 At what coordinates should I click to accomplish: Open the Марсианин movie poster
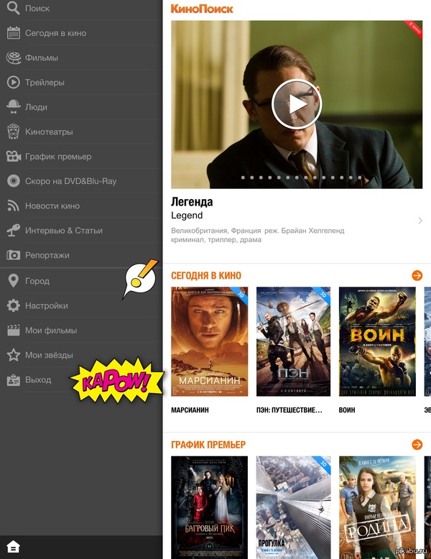tap(209, 341)
